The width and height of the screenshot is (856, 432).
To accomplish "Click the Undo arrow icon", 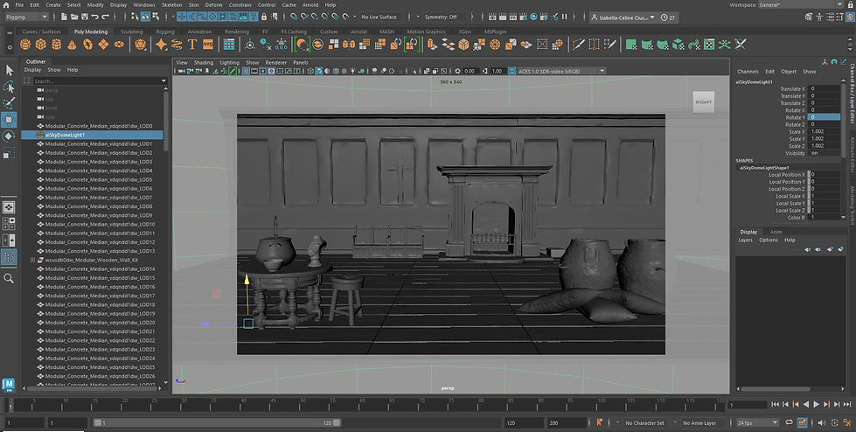I will (95, 17).
